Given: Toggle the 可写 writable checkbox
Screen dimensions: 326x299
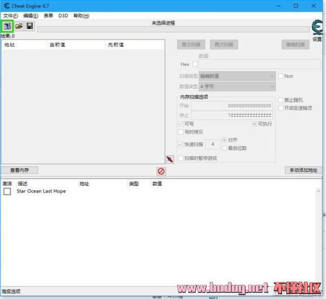Looking at the screenshot, I should click(x=181, y=124).
